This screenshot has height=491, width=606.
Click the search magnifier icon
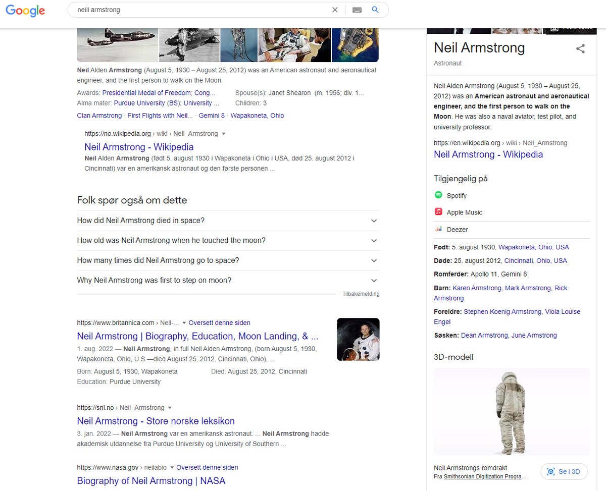[375, 10]
